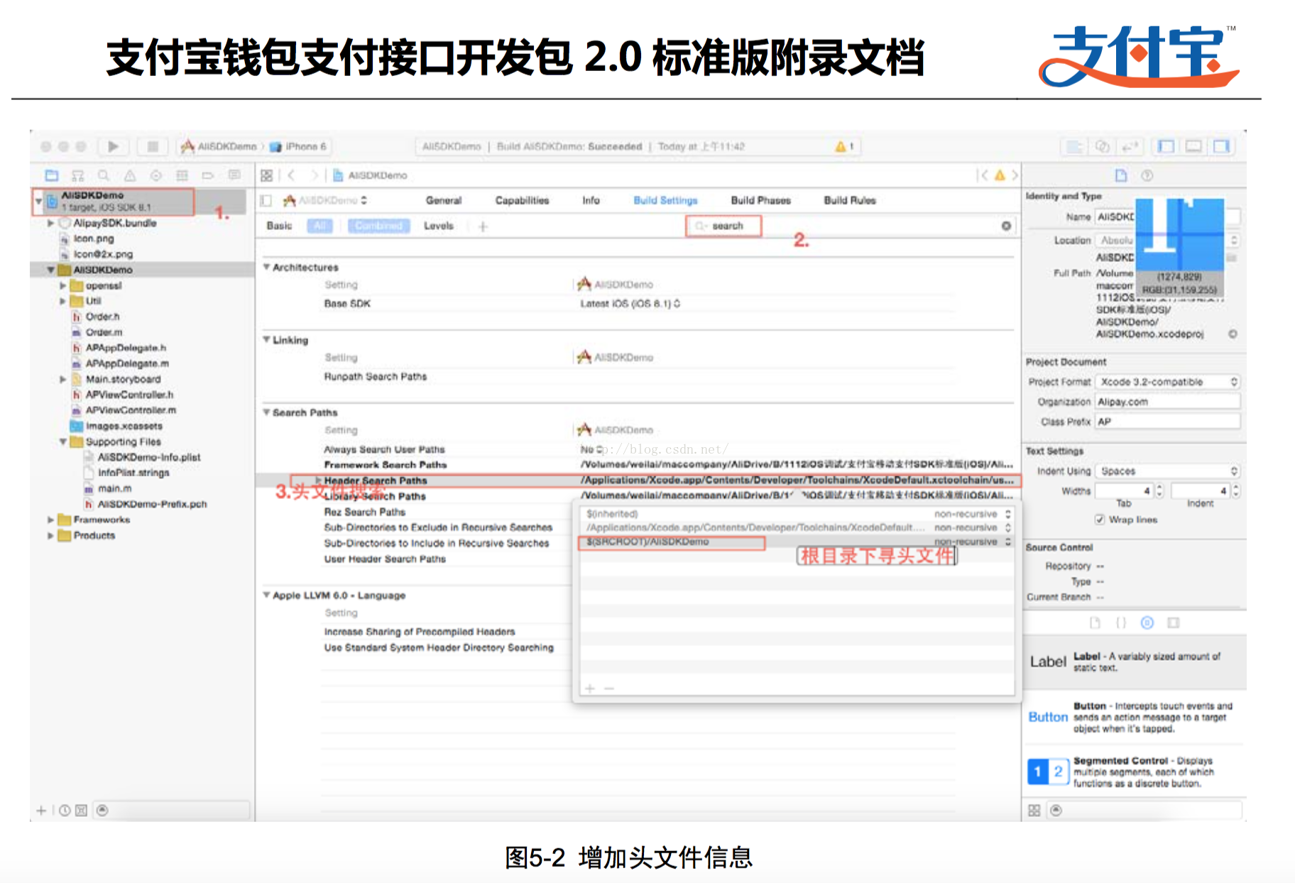Image resolution: width=1295 pixels, height=883 pixels.
Task: Toggle the Levels display mode
Action: 439,226
